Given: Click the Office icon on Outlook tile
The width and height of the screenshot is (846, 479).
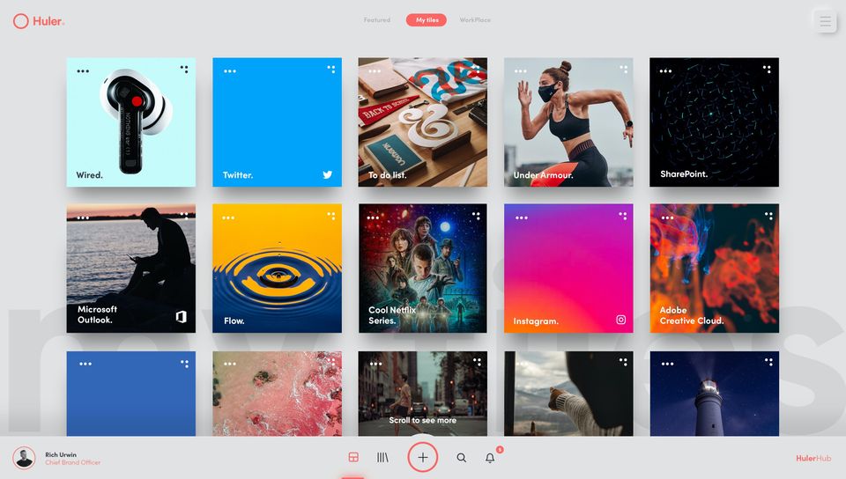Looking at the screenshot, I should (x=182, y=317).
